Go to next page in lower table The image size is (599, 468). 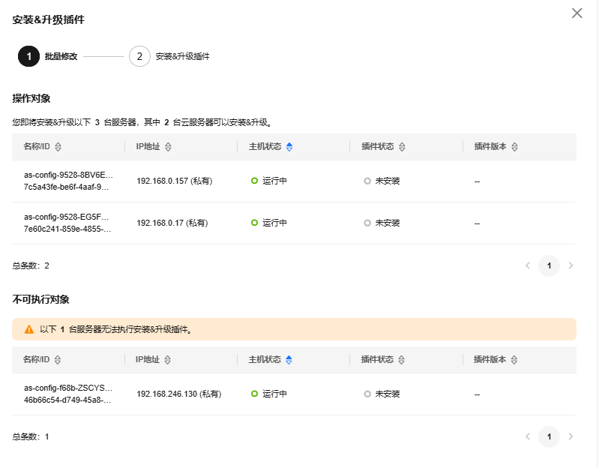[x=571, y=436]
